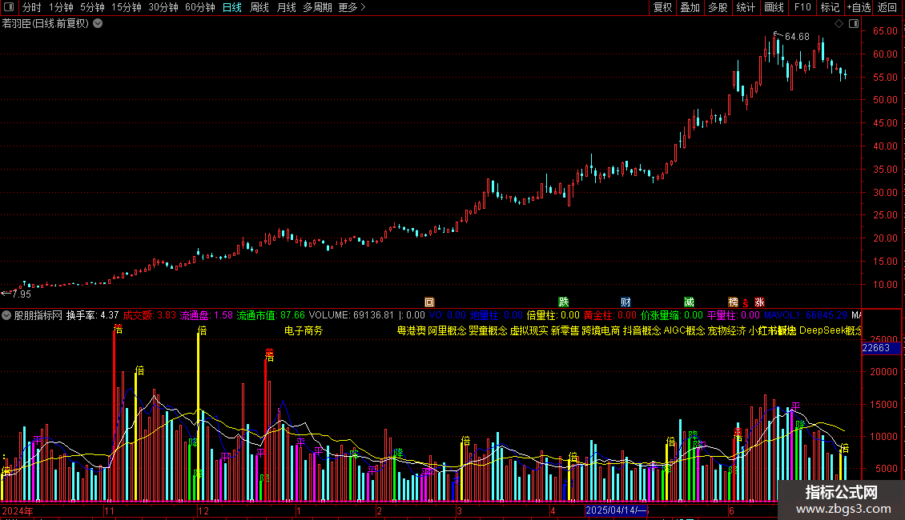This screenshot has height=520, width=905.
Task: Click the 复权 adjustment button
Action: pyautogui.click(x=662, y=7)
